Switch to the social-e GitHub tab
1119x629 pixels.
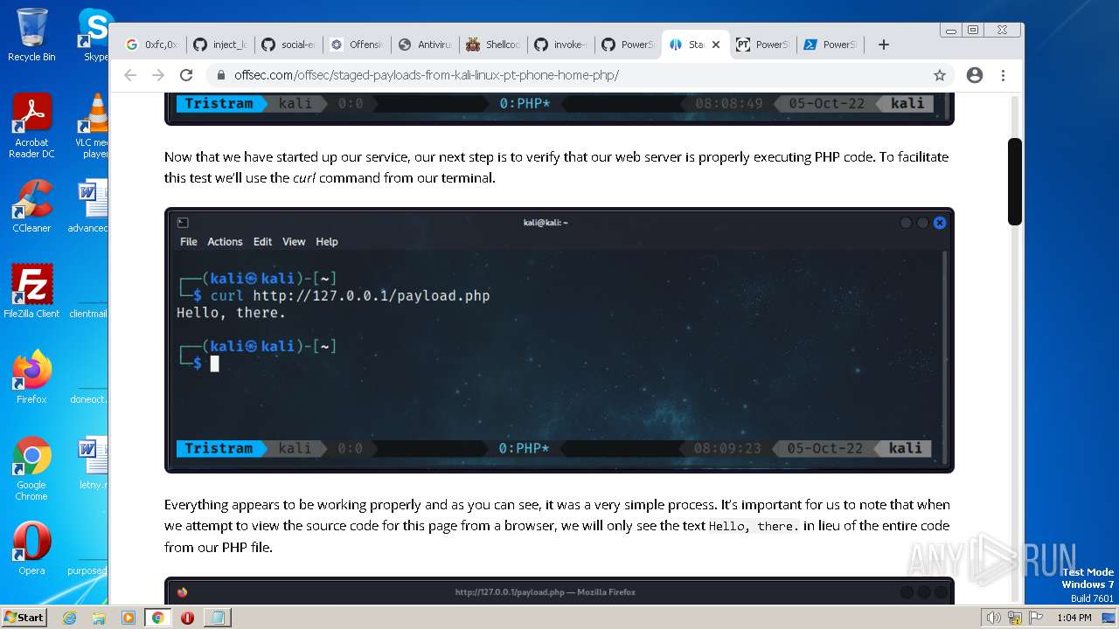[x=288, y=45]
